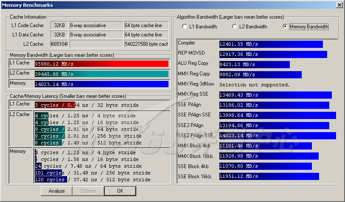Close the Memory Benchmarks dialog
Viewport: 345px width, 202px height.
(x=339, y=5)
